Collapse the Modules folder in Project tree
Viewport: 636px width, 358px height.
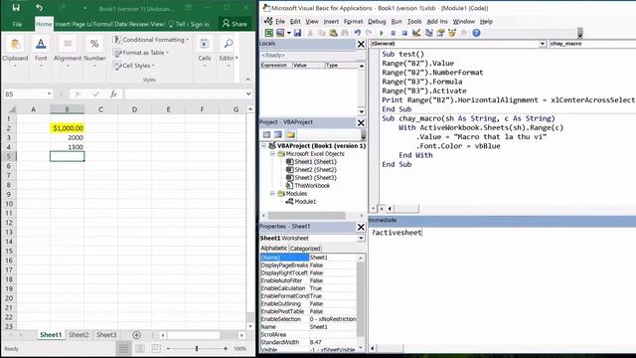click(x=272, y=194)
